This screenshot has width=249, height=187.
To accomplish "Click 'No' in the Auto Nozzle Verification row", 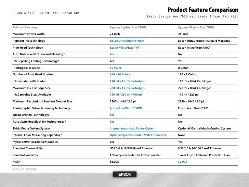I will click(x=180, y=54).
